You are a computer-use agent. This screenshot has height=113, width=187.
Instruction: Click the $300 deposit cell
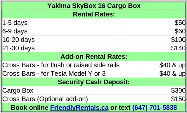[x=153, y=90]
